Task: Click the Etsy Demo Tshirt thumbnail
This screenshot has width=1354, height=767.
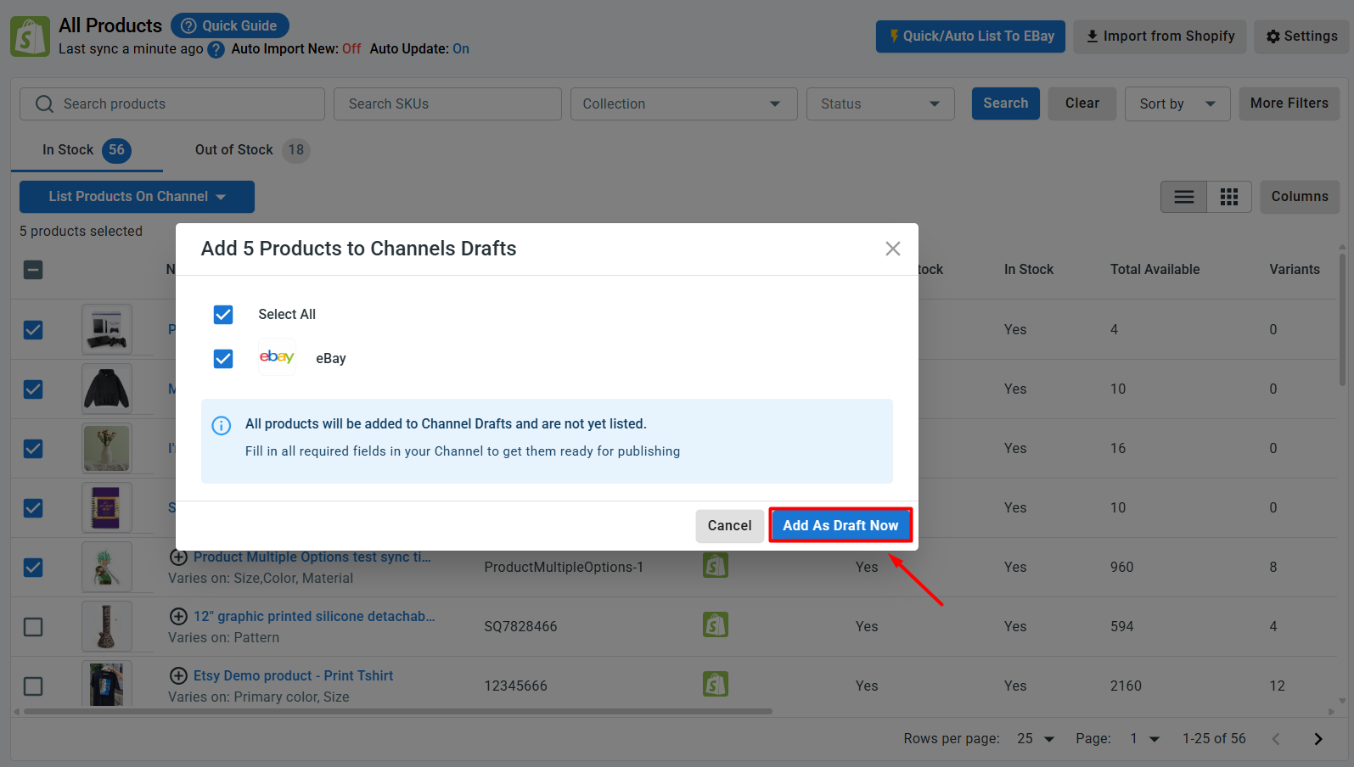Action: point(107,684)
